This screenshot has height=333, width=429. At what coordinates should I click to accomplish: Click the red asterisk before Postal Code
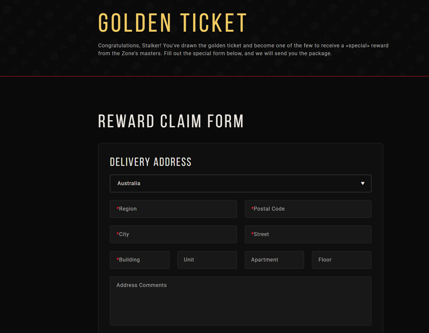(252, 208)
